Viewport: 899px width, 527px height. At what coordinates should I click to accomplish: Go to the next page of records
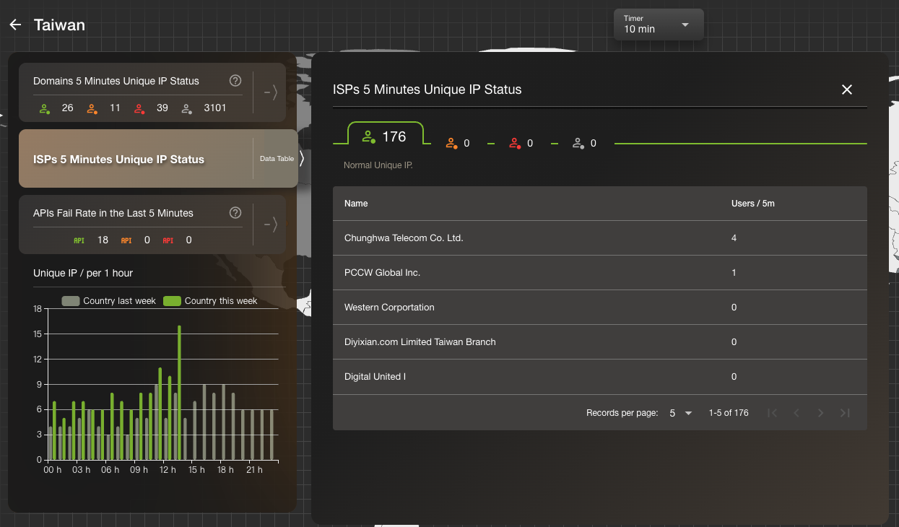coord(820,413)
